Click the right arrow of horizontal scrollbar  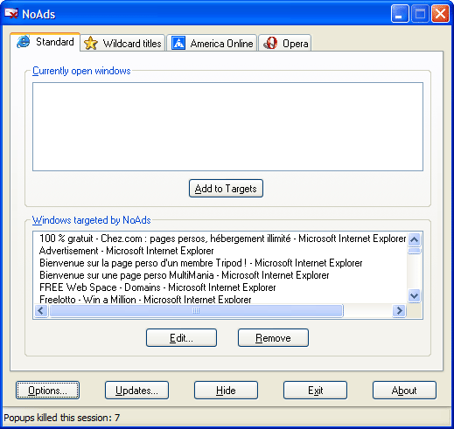click(399, 311)
